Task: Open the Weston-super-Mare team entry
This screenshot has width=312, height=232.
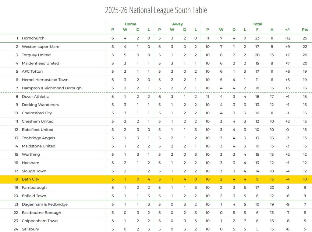Action: (41, 47)
